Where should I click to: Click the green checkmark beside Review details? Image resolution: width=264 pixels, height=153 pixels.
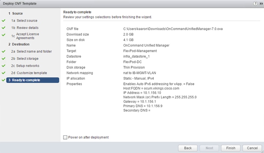(x=3, y=28)
